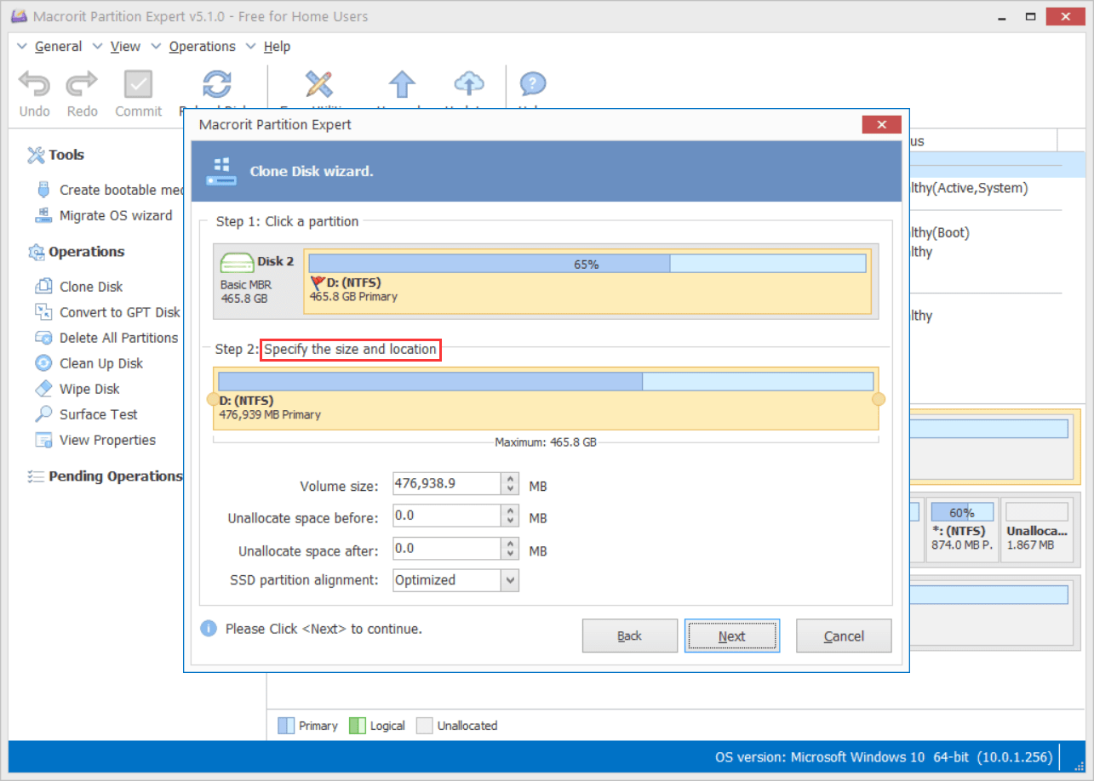Click the Healthy(Active,System) status row
Screen dimensions: 1094x781
click(x=969, y=188)
